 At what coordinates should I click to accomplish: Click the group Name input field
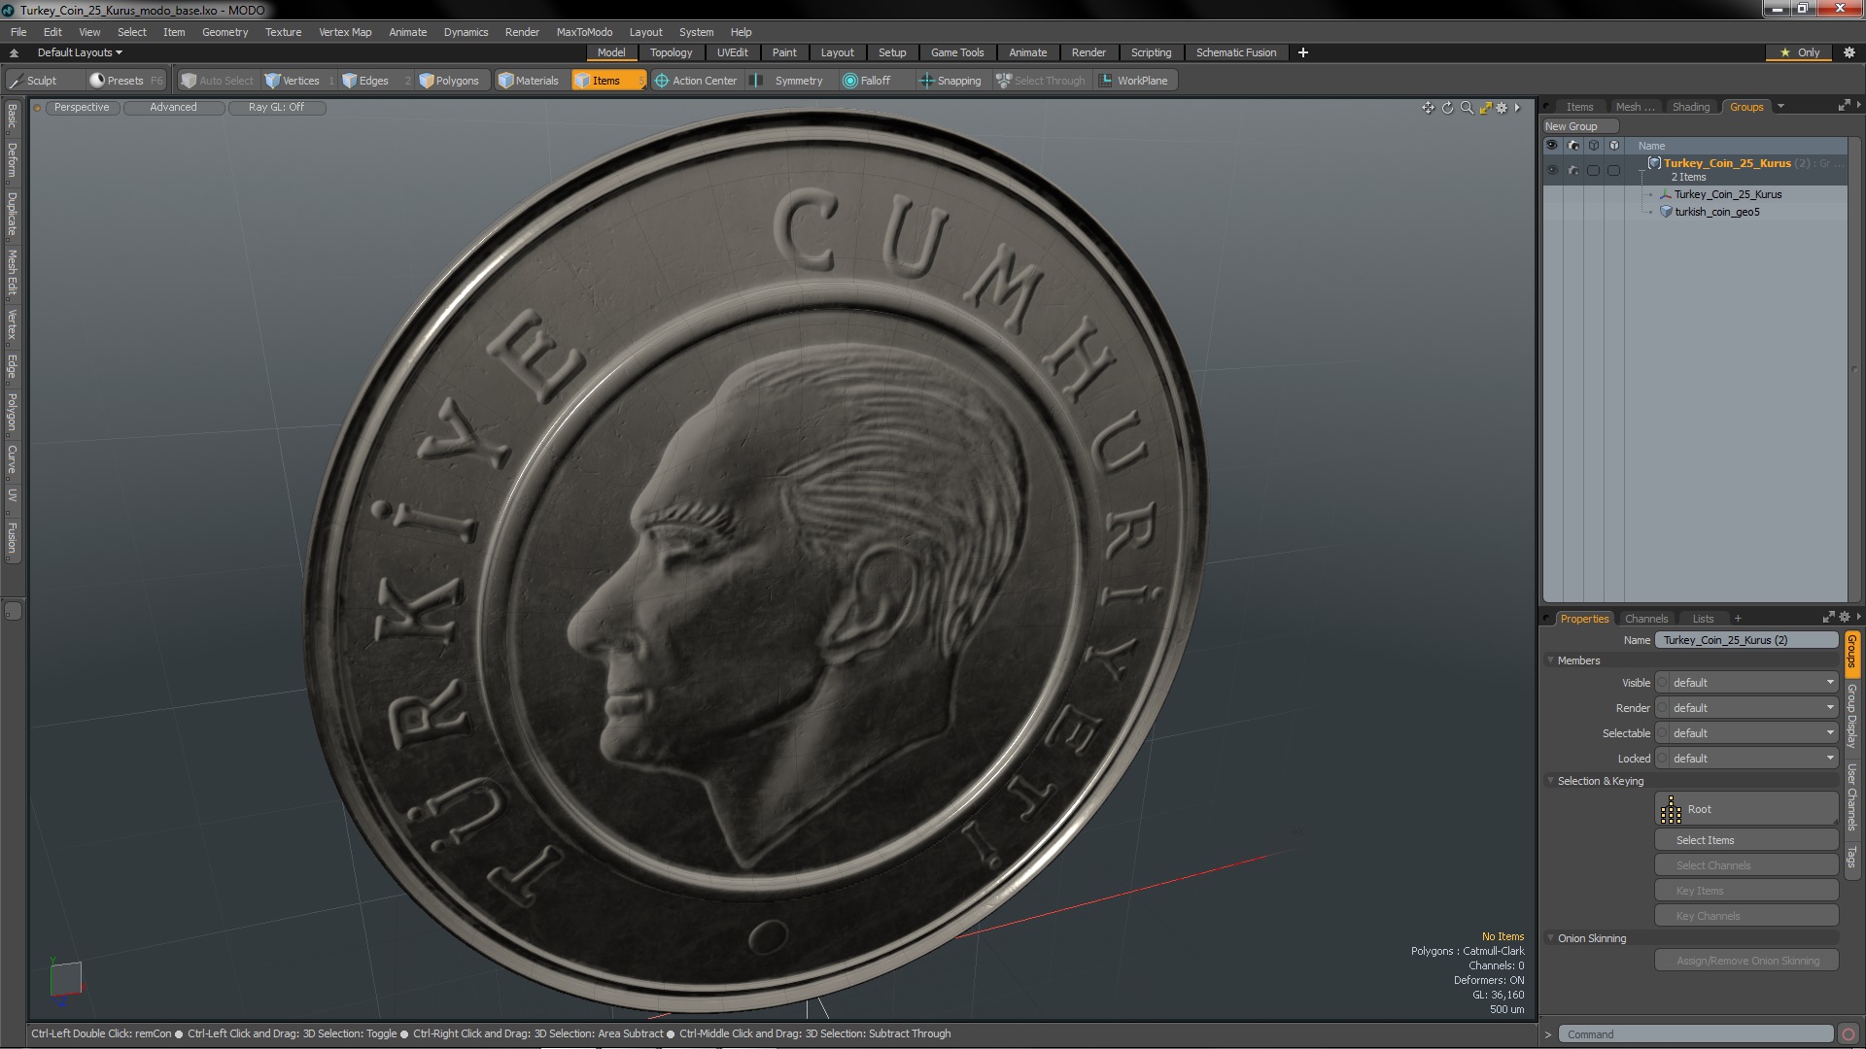1746,640
